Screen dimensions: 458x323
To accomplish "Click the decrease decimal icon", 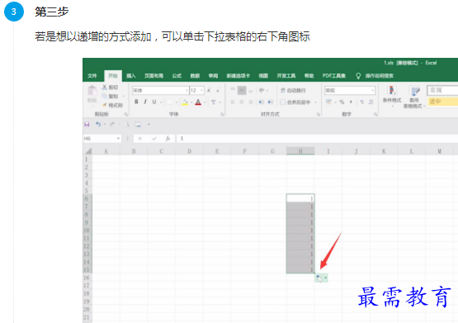I will click(x=371, y=102).
